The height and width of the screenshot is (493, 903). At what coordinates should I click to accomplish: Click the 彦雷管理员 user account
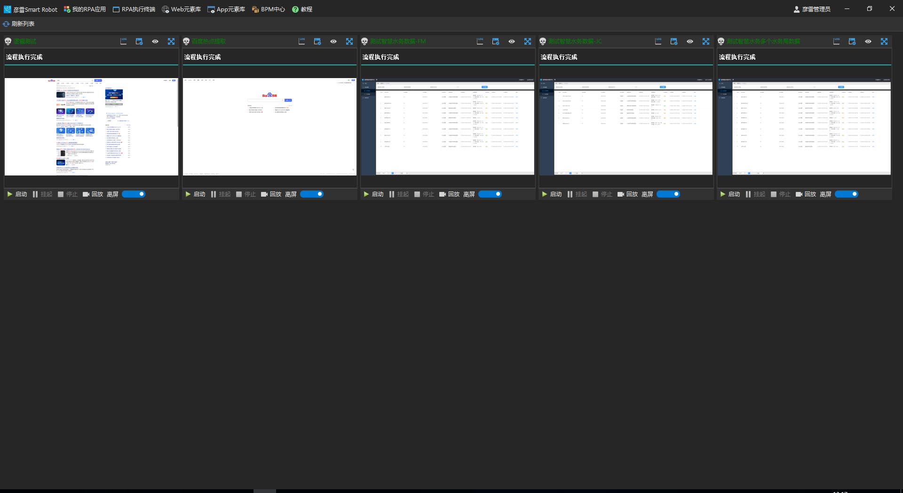[812, 9]
